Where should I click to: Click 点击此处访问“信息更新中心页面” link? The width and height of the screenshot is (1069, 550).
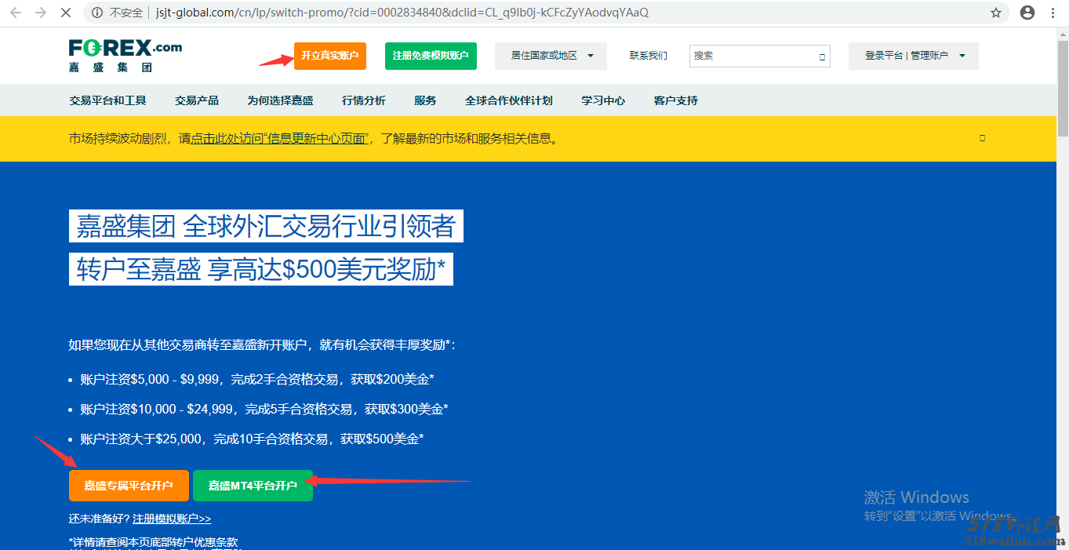point(280,139)
